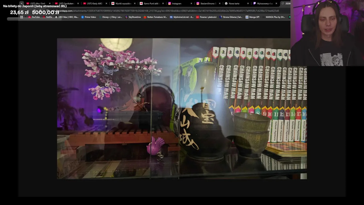Open the Prime Video bookmark
The image size is (364, 205).
[x=88, y=17]
